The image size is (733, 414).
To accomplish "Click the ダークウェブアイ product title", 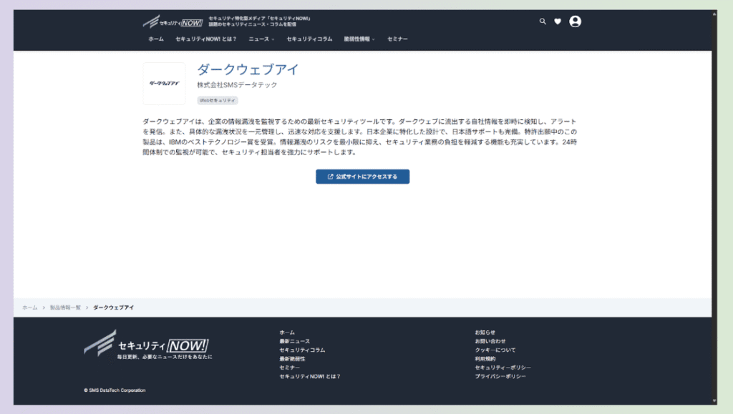I will click(x=248, y=69).
